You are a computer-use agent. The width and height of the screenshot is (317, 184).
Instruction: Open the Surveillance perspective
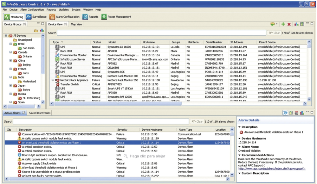(36, 17)
